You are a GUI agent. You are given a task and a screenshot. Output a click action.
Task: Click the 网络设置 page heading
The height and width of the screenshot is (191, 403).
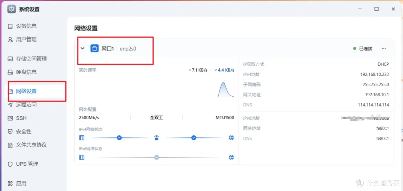[x=86, y=28]
